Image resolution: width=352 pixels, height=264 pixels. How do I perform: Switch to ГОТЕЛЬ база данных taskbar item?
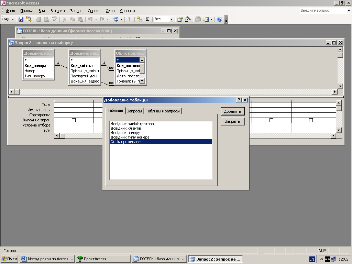pos(159,259)
